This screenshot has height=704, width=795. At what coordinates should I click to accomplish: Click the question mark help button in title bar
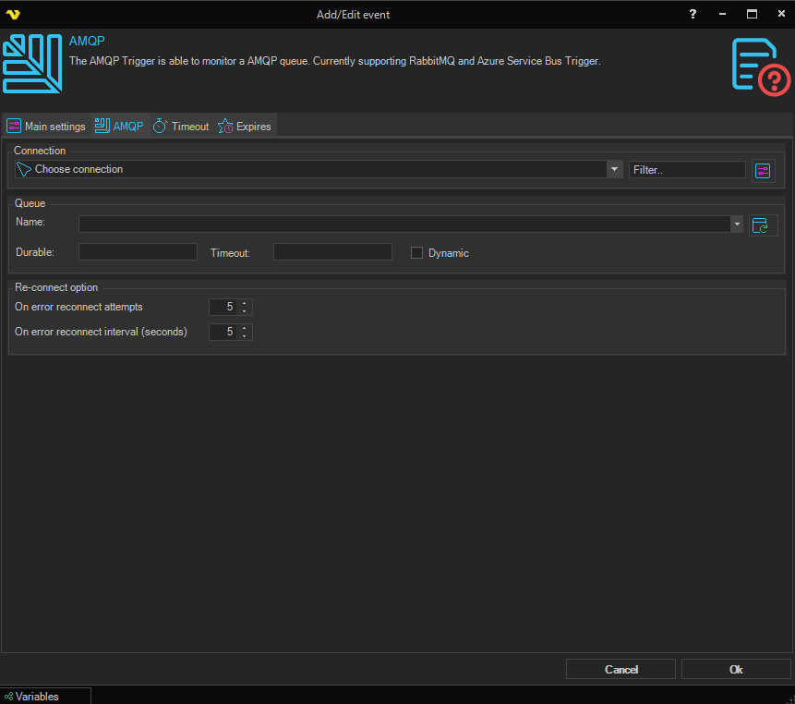[x=693, y=14]
